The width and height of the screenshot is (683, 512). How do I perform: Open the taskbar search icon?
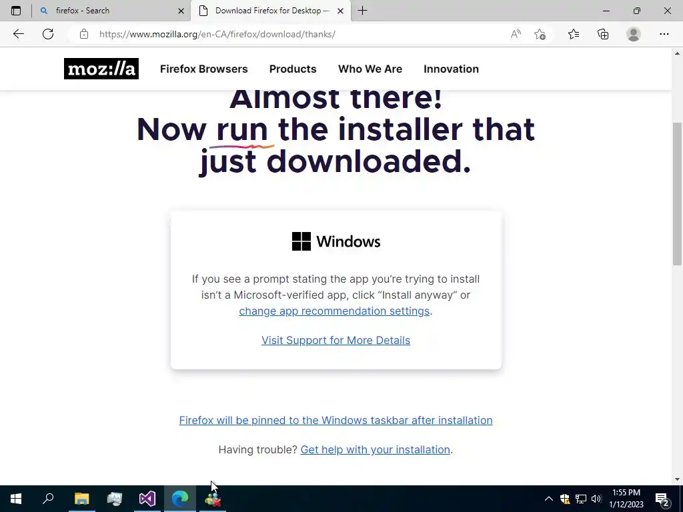[x=48, y=499]
